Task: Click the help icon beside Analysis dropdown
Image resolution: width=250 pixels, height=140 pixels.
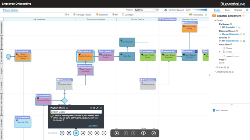Action: (x=158, y=10)
